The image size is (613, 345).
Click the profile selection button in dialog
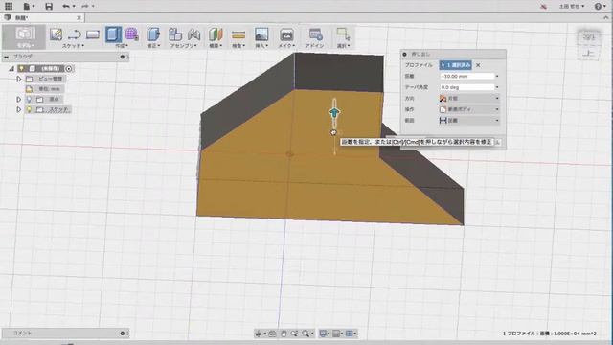click(x=456, y=65)
